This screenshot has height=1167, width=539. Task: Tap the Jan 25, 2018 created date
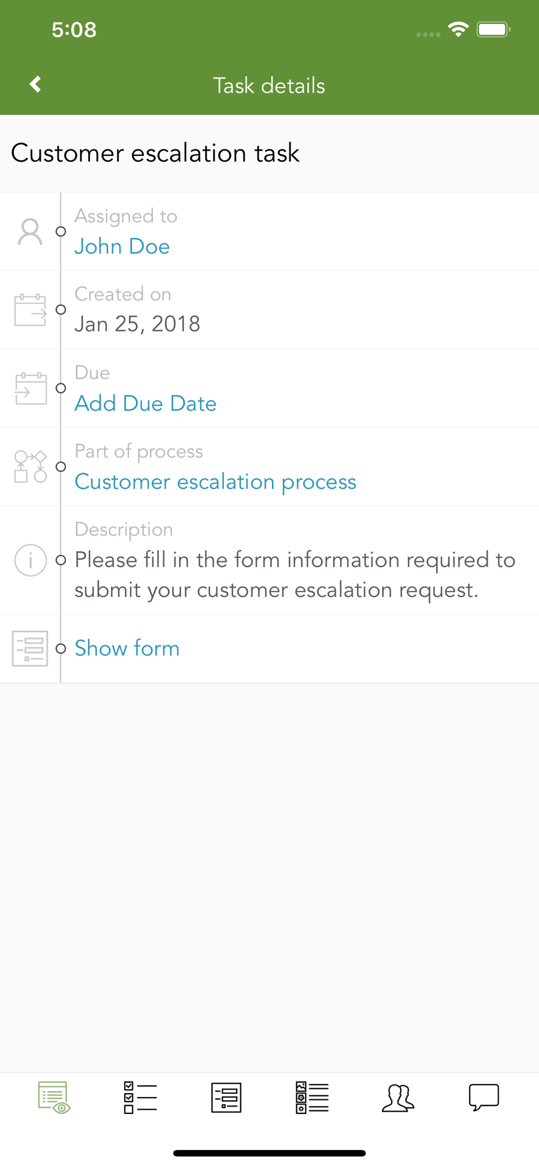137,324
